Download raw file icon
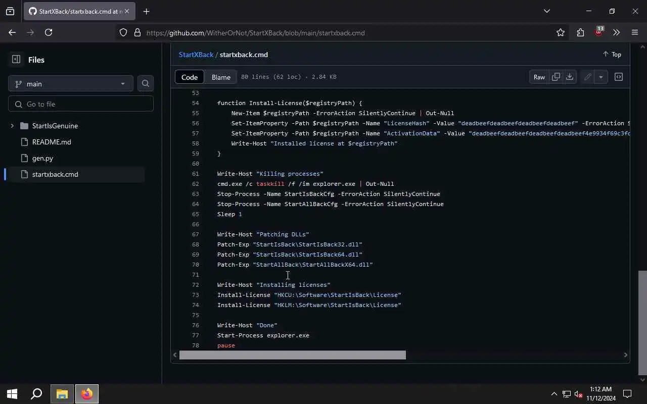The width and height of the screenshot is (647, 404). pyautogui.click(x=570, y=77)
